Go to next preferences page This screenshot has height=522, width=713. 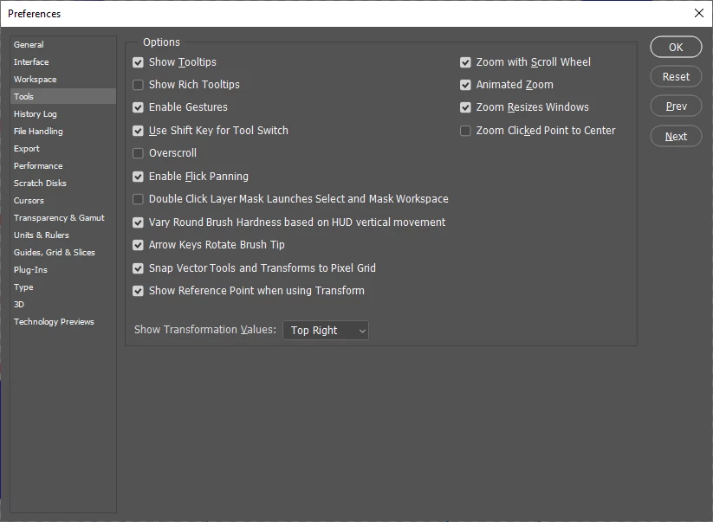click(676, 136)
